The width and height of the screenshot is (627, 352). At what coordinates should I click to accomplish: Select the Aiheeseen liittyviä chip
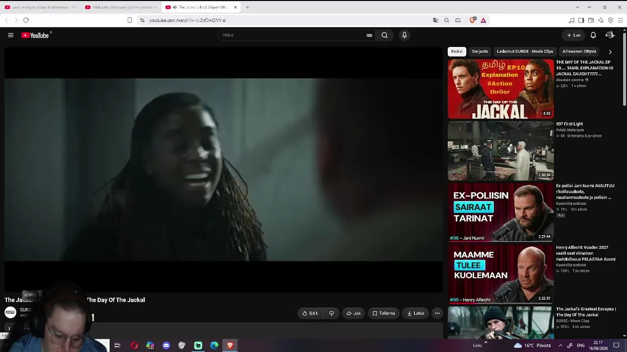[579, 51]
